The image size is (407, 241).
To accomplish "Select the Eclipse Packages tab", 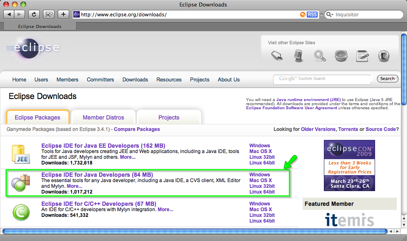I will click(x=38, y=117).
